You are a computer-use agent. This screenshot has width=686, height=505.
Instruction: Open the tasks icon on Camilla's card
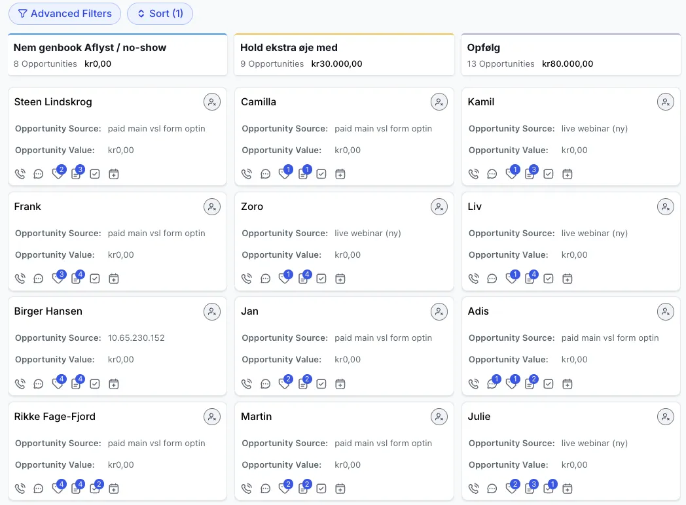pos(321,174)
